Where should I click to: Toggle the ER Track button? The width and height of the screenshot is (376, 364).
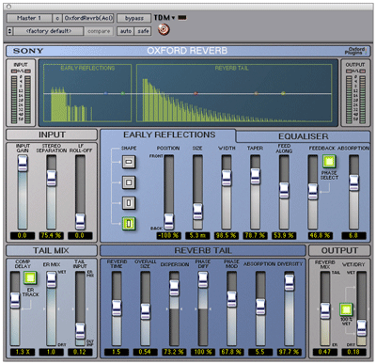point(30,278)
